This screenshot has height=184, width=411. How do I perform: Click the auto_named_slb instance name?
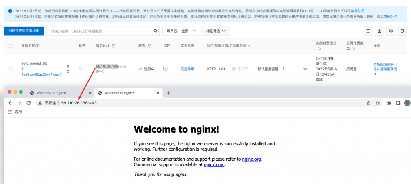34,63
